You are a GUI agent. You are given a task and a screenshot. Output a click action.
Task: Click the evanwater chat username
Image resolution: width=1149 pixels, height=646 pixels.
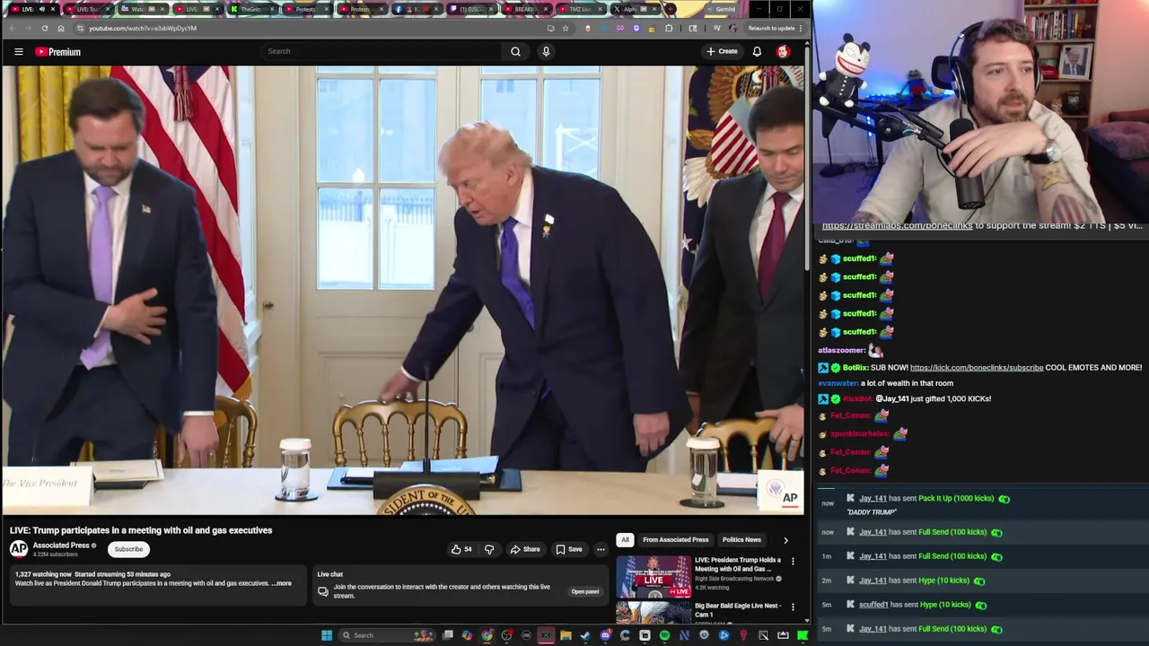pyautogui.click(x=839, y=383)
